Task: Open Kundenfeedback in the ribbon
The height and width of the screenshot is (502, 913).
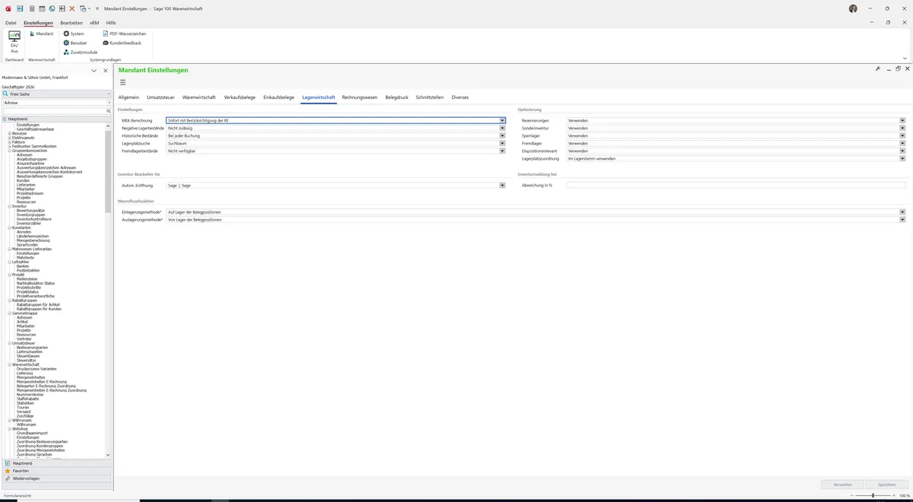Action: point(122,43)
